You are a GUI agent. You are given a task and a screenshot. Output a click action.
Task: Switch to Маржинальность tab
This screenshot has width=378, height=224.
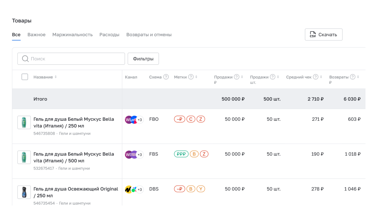72,35
